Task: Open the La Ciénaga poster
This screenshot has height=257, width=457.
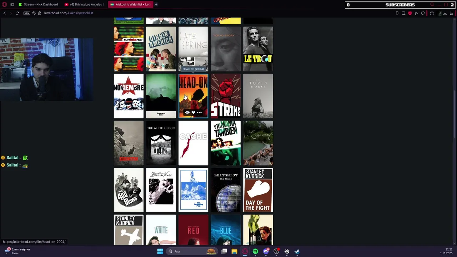Action: [x=258, y=143]
